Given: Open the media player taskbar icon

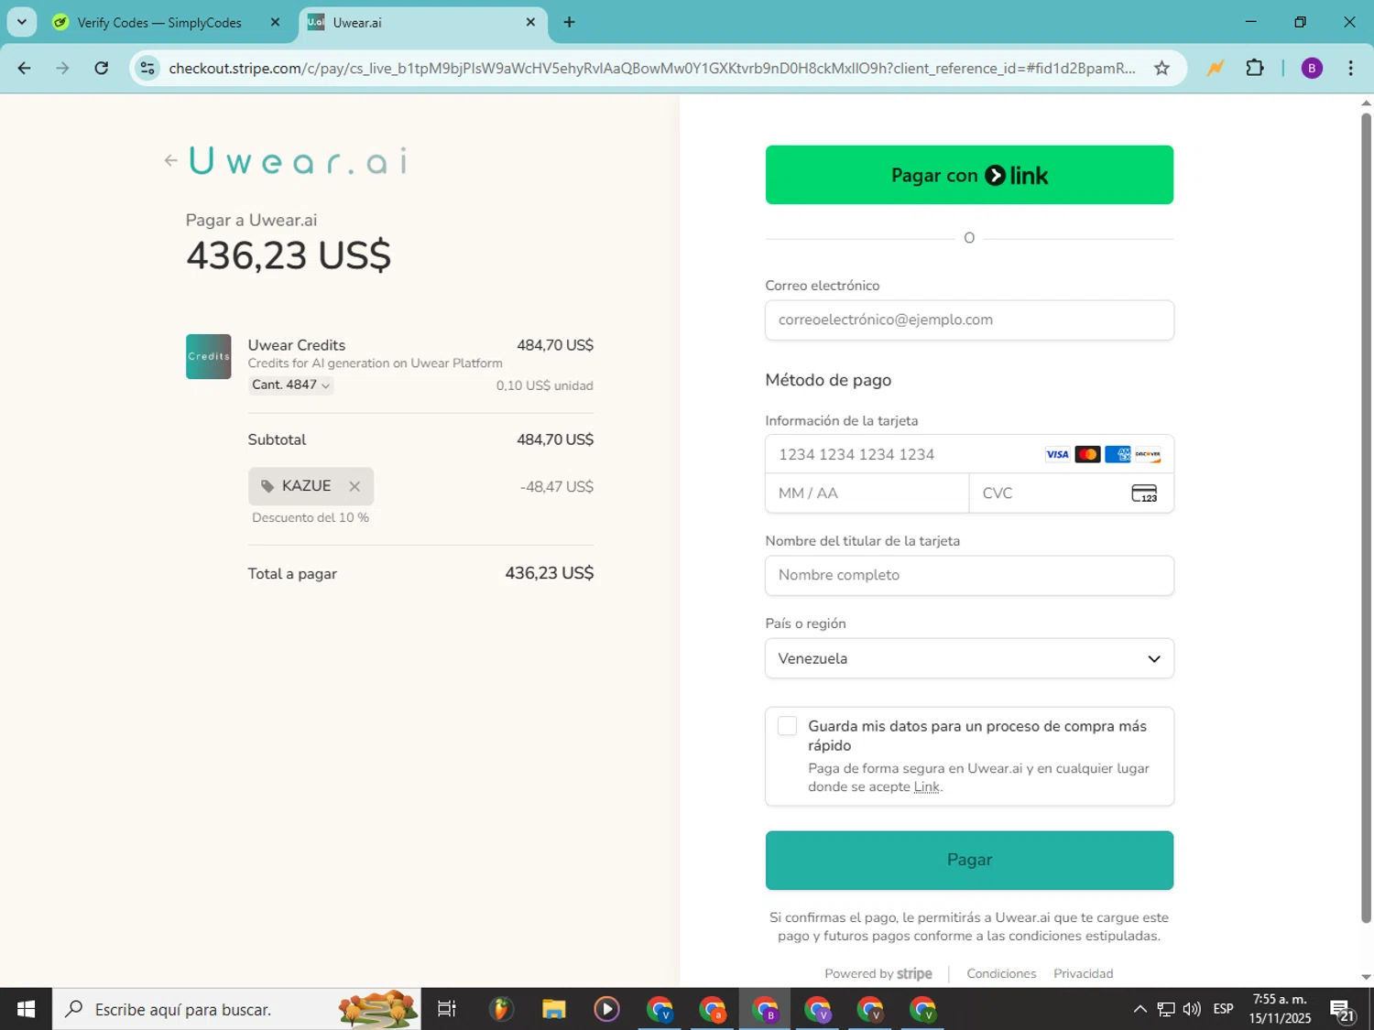Looking at the screenshot, I should click(x=606, y=1009).
